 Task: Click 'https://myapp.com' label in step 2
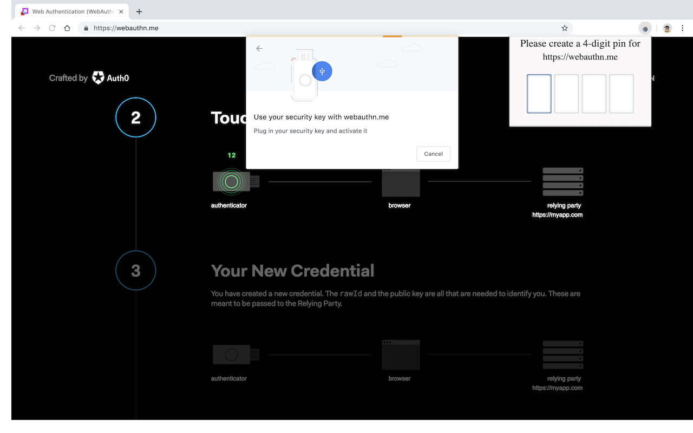point(557,215)
